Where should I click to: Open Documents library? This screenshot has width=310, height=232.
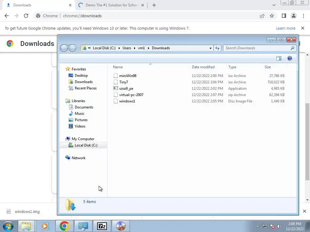click(x=84, y=107)
